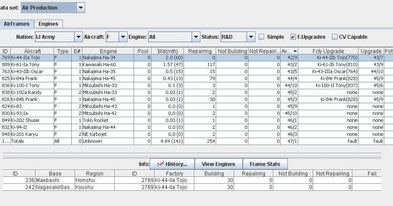The image size is (393, 206).
Task: Click the View Engines button
Action: 218,164
